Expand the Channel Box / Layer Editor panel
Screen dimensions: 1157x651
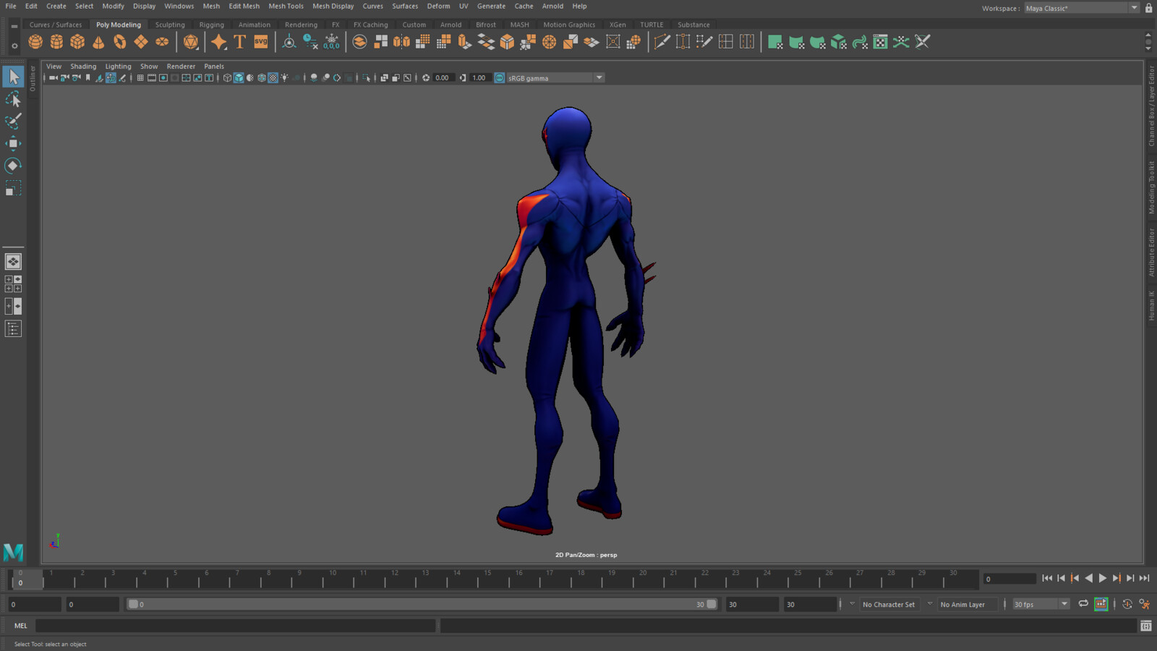click(1152, 106)
